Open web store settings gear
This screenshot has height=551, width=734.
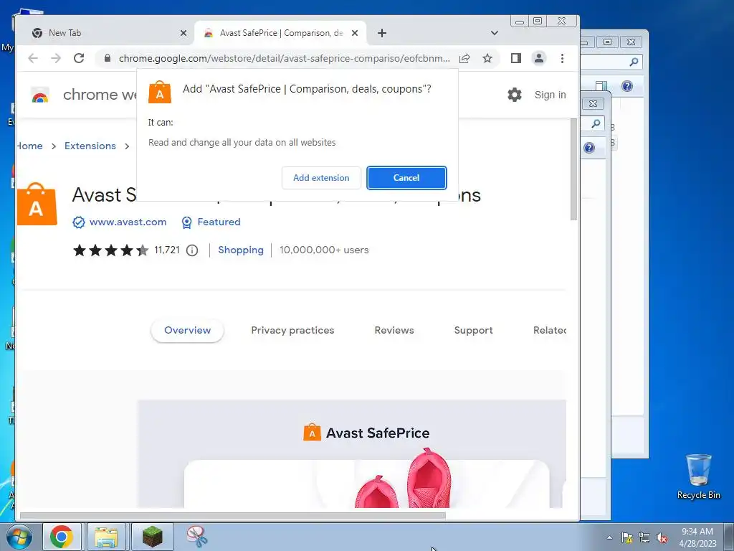click(x=515, y=95)
